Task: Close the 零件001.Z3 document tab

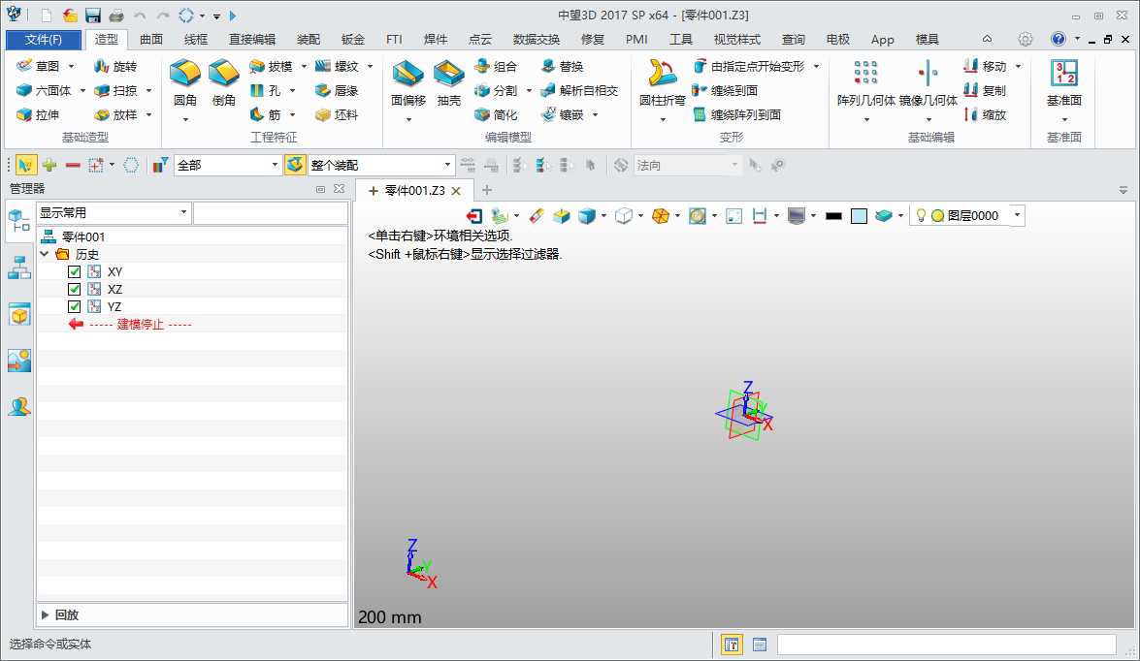Action: coord(457,191)
